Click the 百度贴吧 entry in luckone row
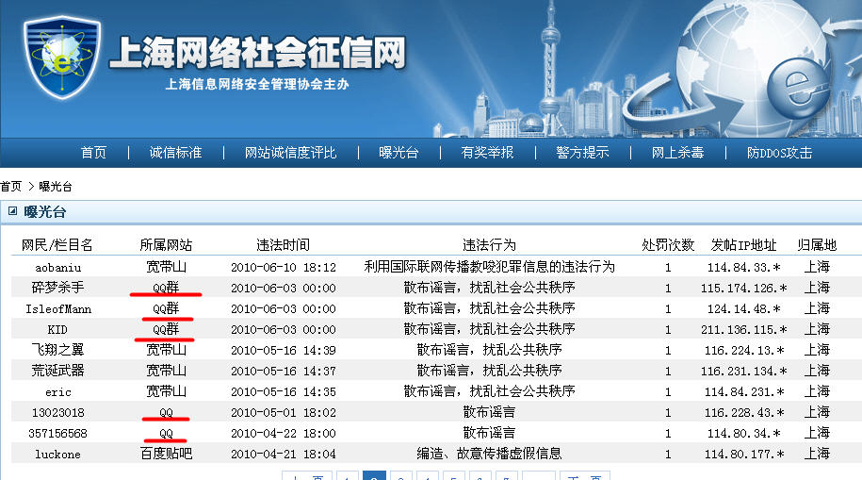This screenshot has height=480, width=862. pos(166,454)
